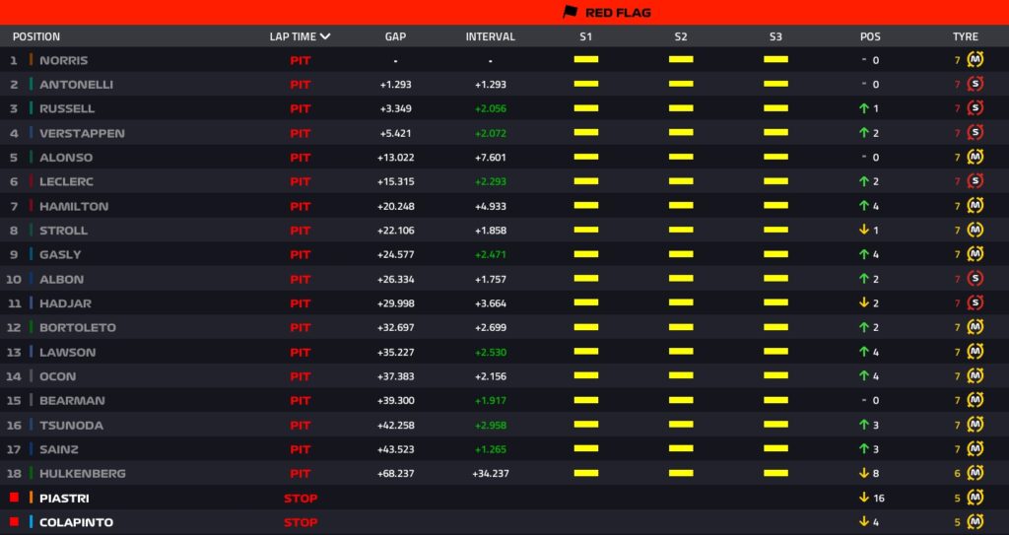Click Hadjar's soft tyre icon
Screen dimensions: 1009x535
point(975,303)
